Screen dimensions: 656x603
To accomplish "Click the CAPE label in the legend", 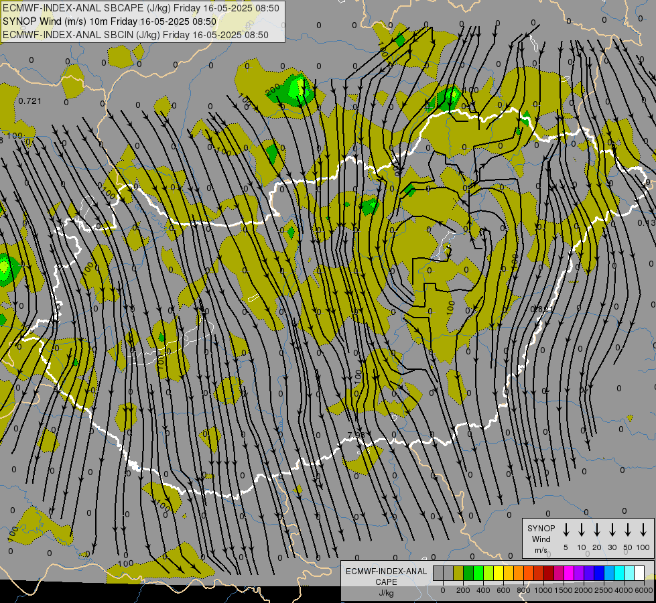I will pos(386,582).
